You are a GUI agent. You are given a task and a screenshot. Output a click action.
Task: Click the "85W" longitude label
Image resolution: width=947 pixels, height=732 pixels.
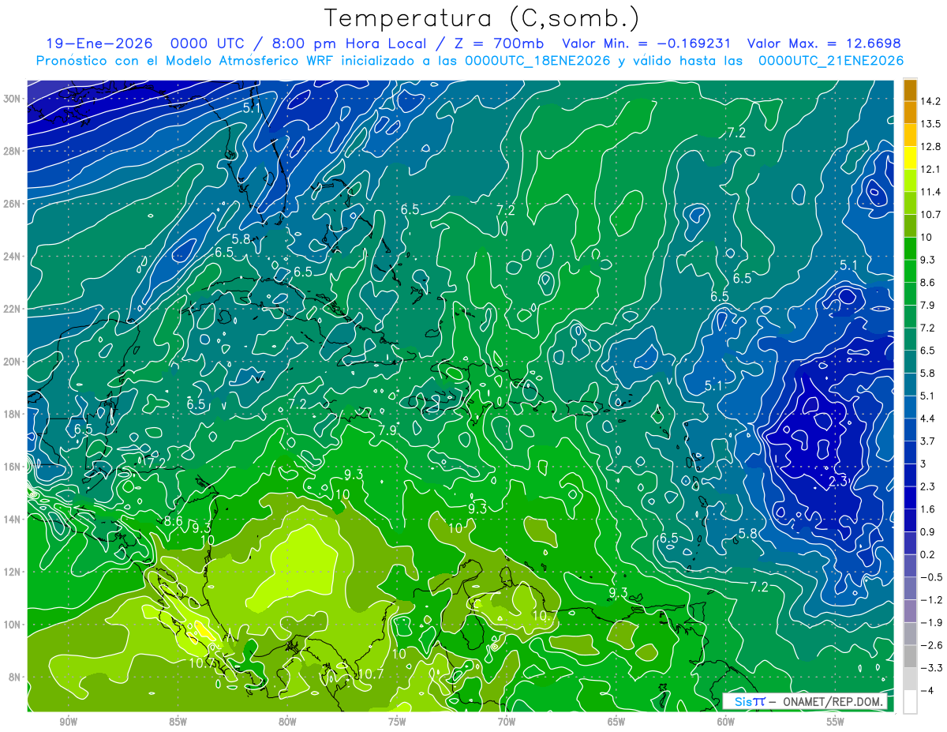[x=178, y=722]
